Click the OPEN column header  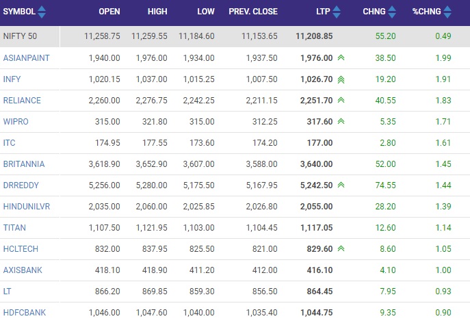point(109,12)
